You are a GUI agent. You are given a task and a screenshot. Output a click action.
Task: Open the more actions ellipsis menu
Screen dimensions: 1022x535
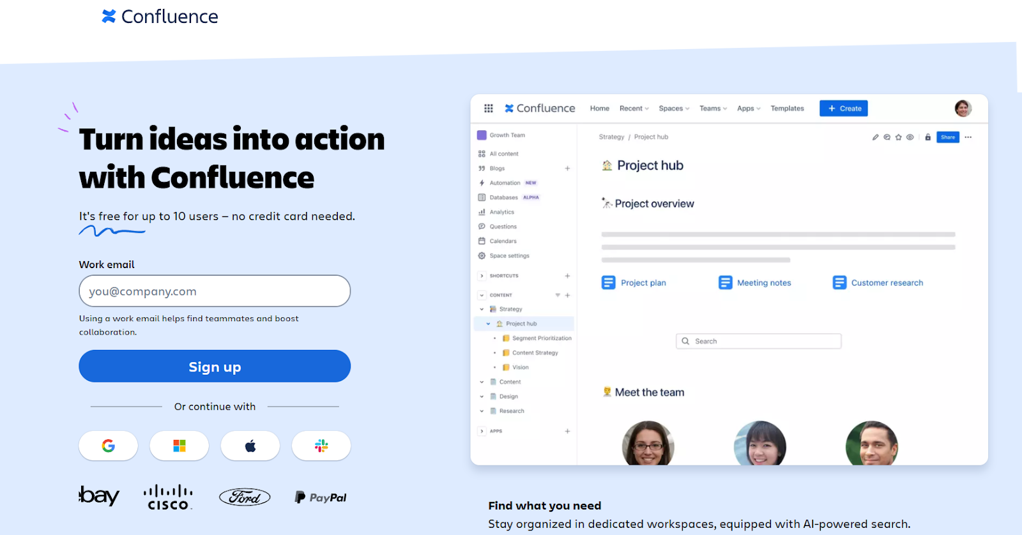point(968,137)
